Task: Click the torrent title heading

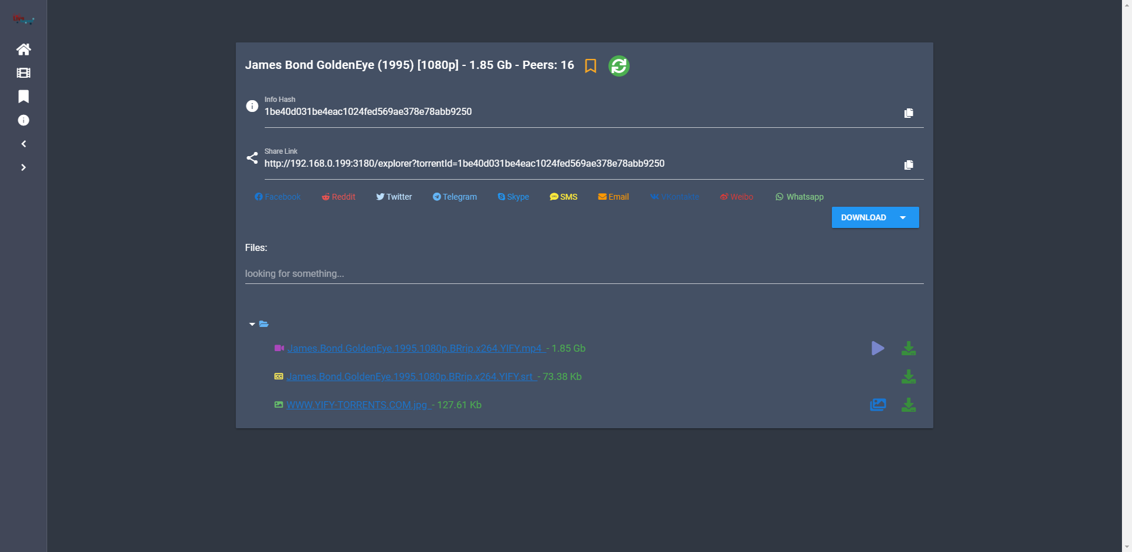Action: 410,65
